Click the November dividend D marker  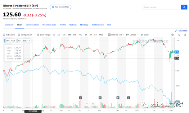tap(100, 98)
